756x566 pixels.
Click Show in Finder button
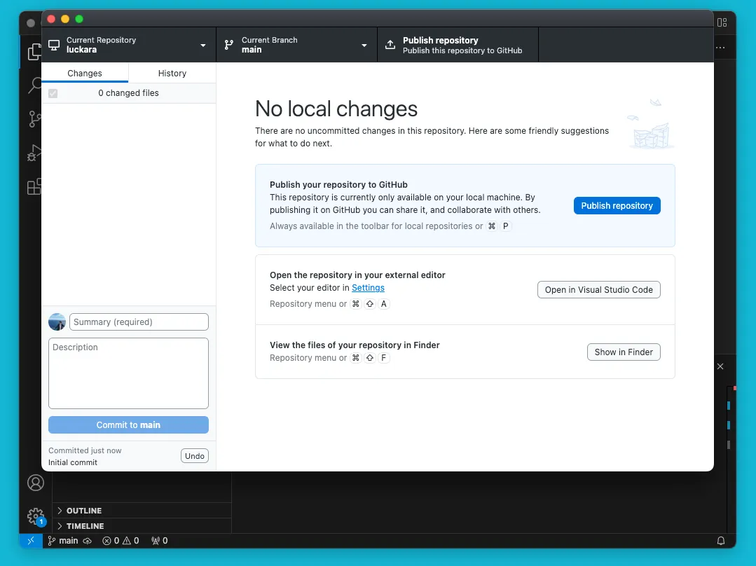623,352
